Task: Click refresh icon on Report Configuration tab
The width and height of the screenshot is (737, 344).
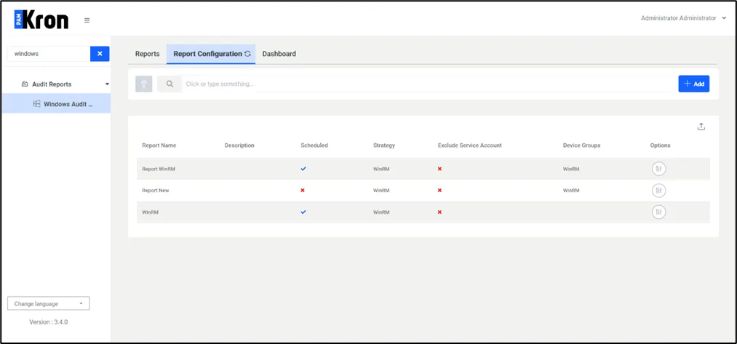Action: [247, 54]
